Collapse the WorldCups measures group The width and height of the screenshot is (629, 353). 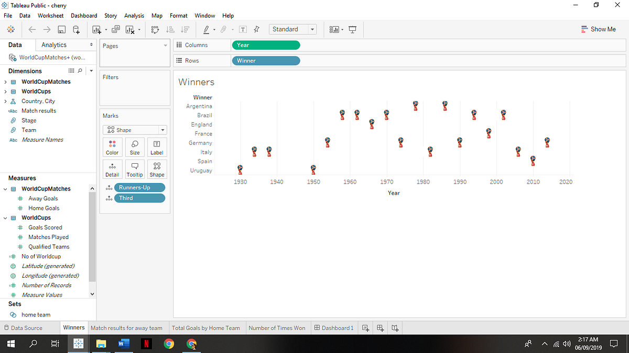coord(5,218)
